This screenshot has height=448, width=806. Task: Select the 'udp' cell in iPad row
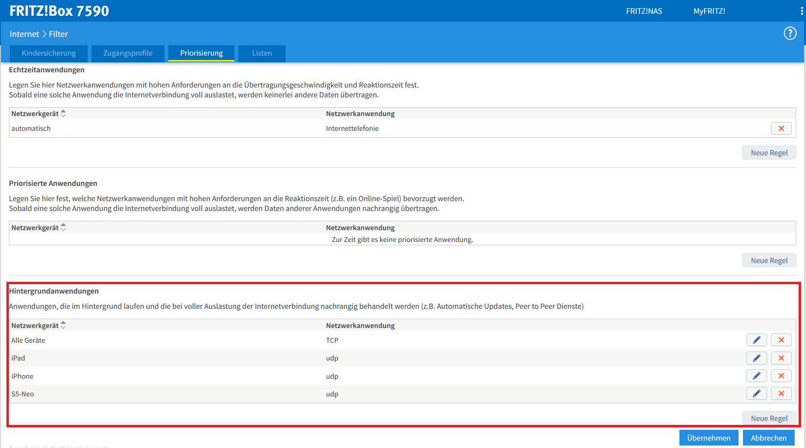(x=332, y=358)
